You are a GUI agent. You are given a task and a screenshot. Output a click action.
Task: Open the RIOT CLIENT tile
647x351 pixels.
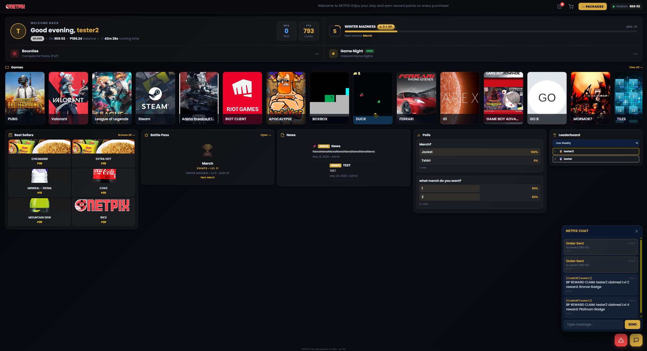point(243,98)
